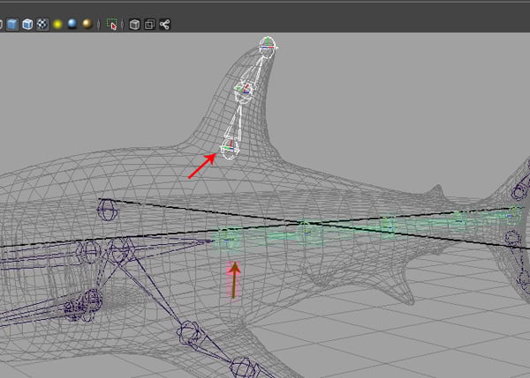Viewport: 530px width, 378px height.
Task: Enable Use All Lights yellow bulb icon
Action: [x=57, y=25]
